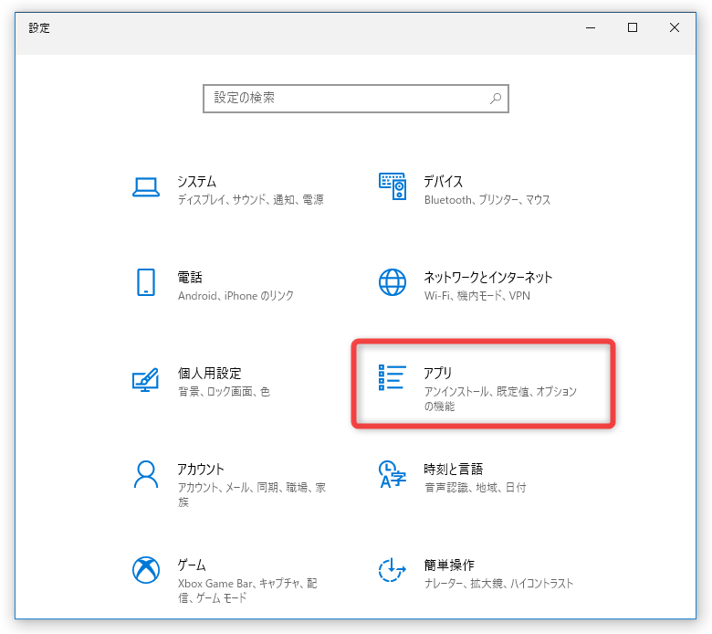Click the Apps (アプリ) list icon

coord(393,377)
